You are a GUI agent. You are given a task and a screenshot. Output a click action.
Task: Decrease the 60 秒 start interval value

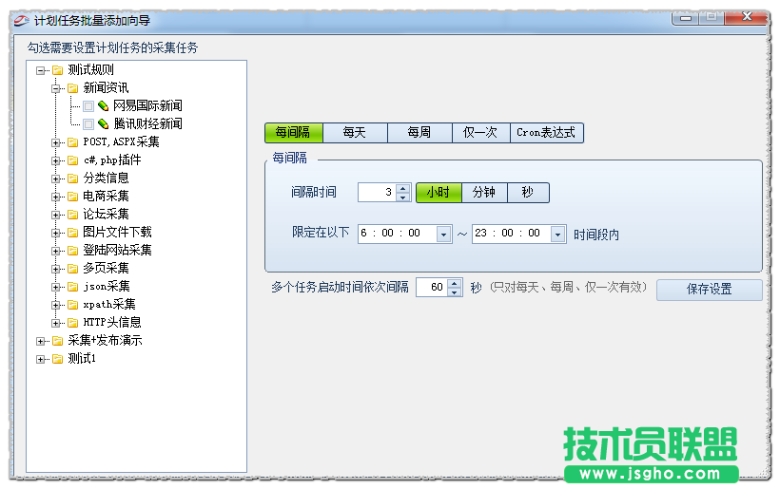[454, 292]
